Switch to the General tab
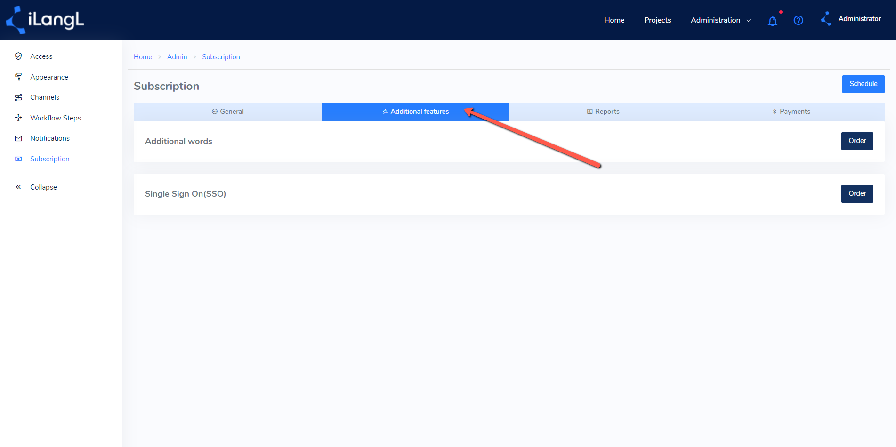 pos(227,112)
